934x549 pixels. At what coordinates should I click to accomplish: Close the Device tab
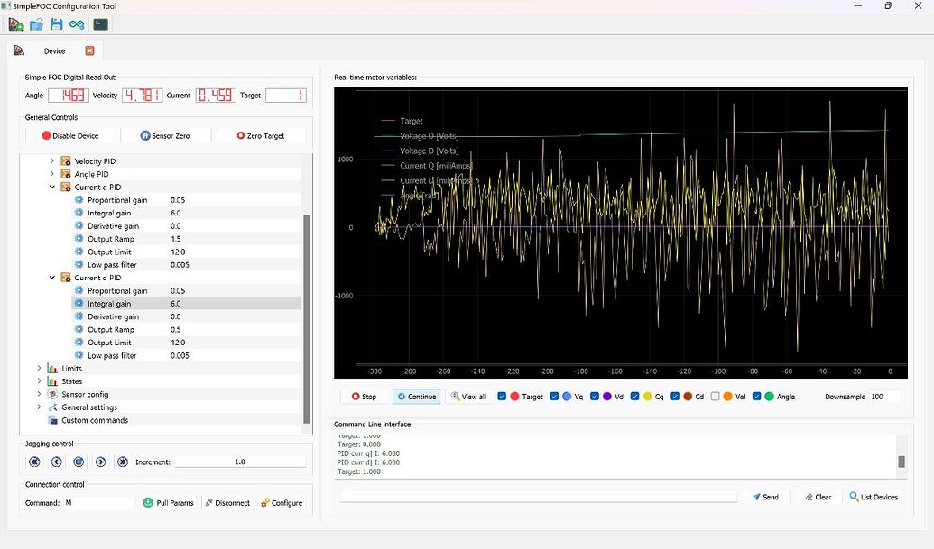(x=88, y=51)
